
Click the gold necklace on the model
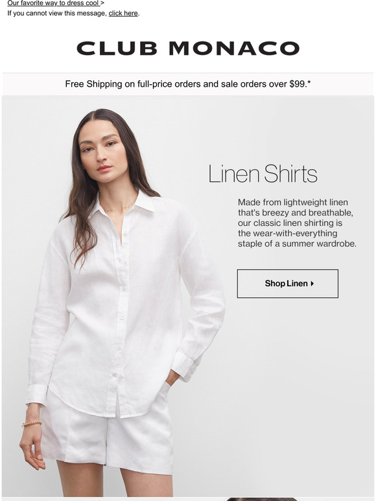120,206
